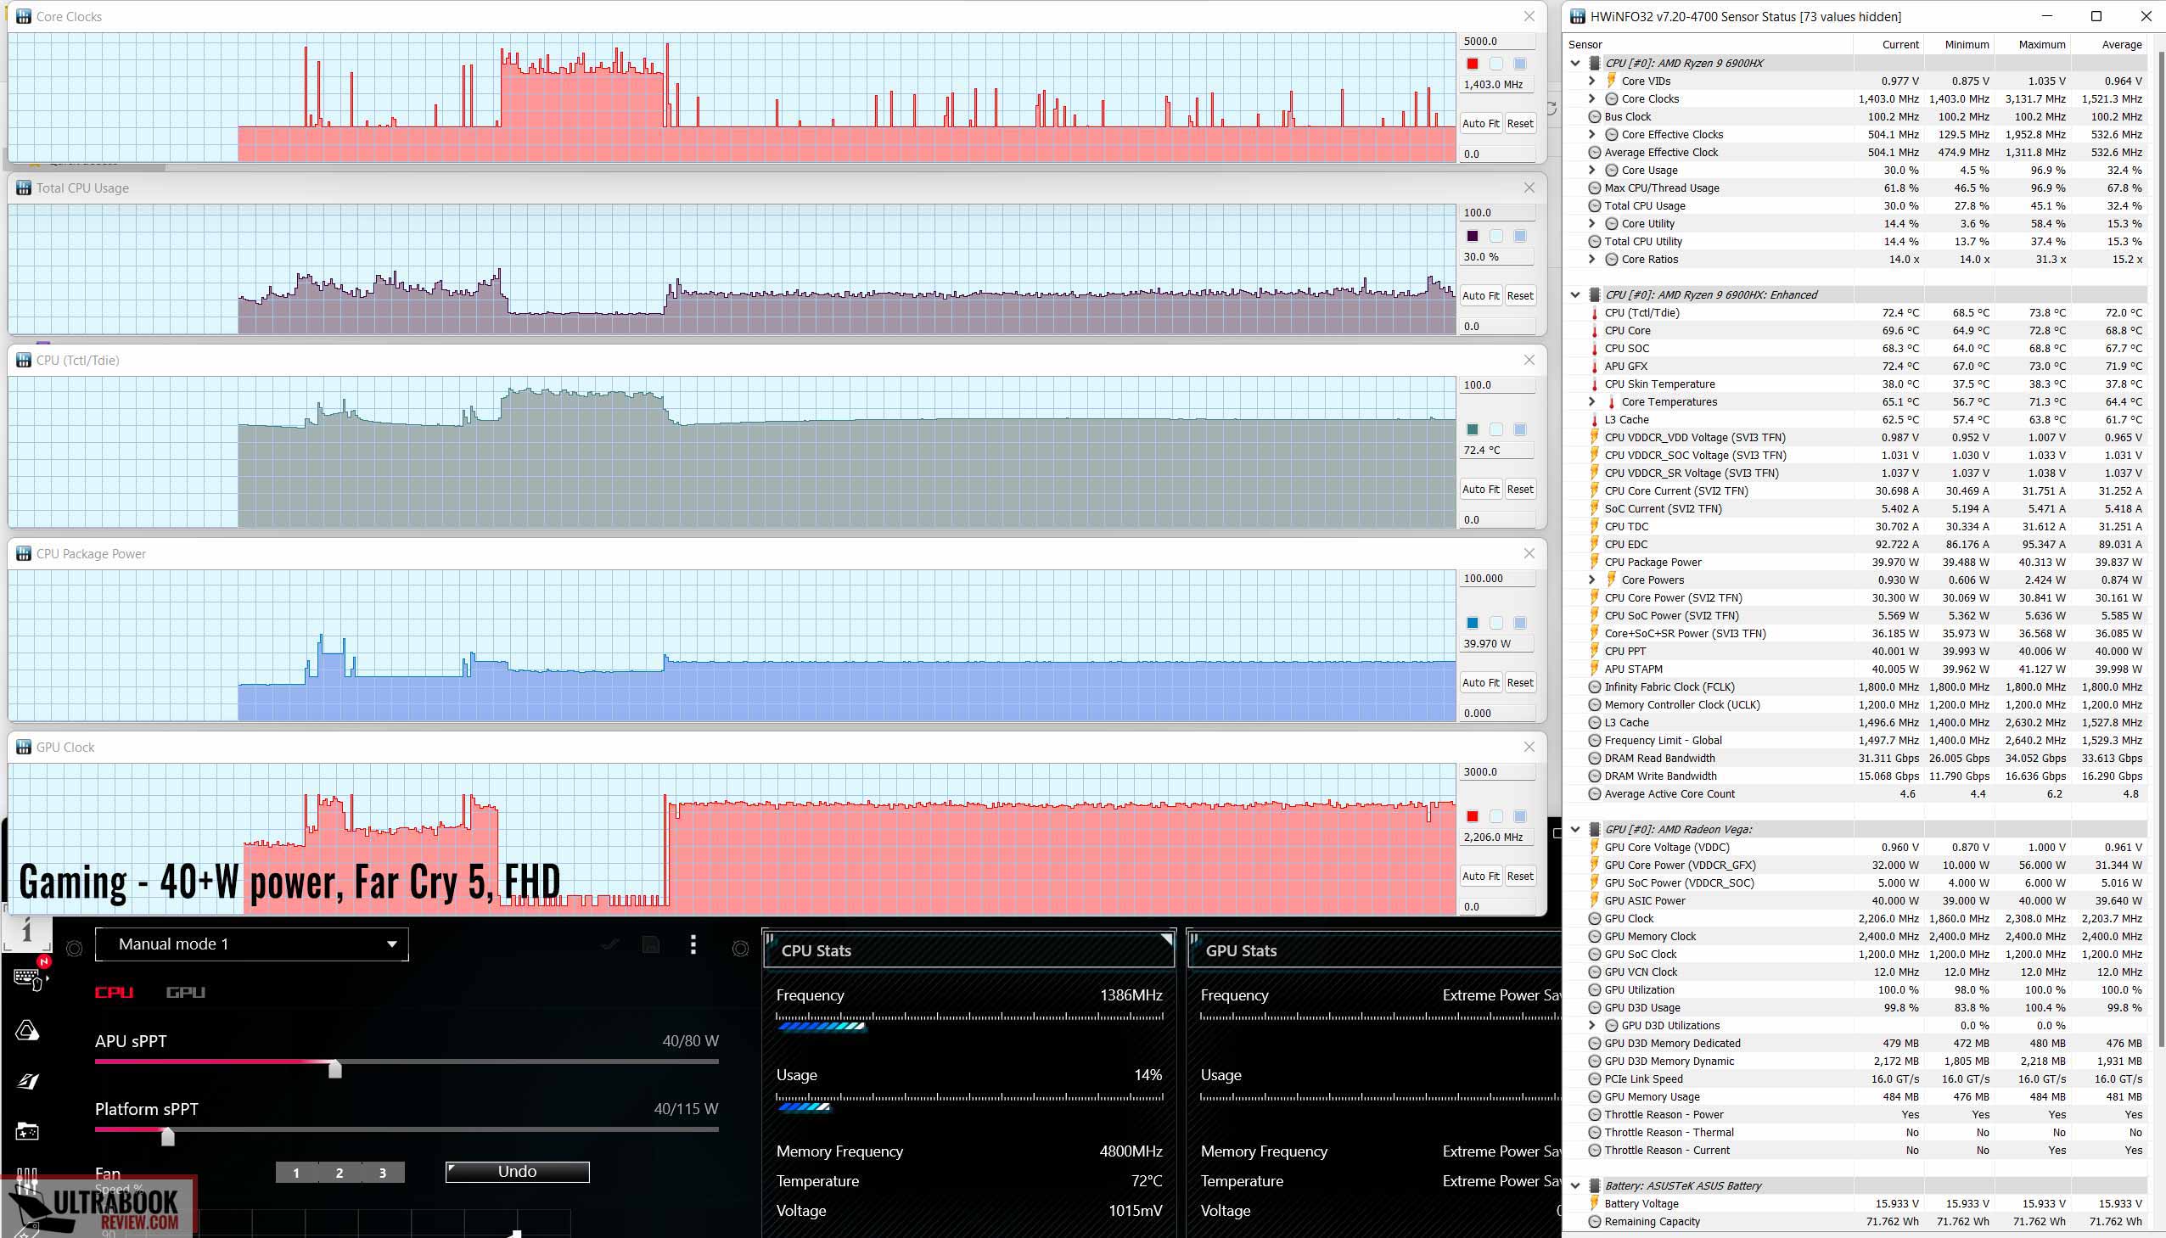The width and height of the screenshot is (2166, 1238).
Task: Click the HWiNFO32 title bar app icon
Action: click(x=1578, y=16)
